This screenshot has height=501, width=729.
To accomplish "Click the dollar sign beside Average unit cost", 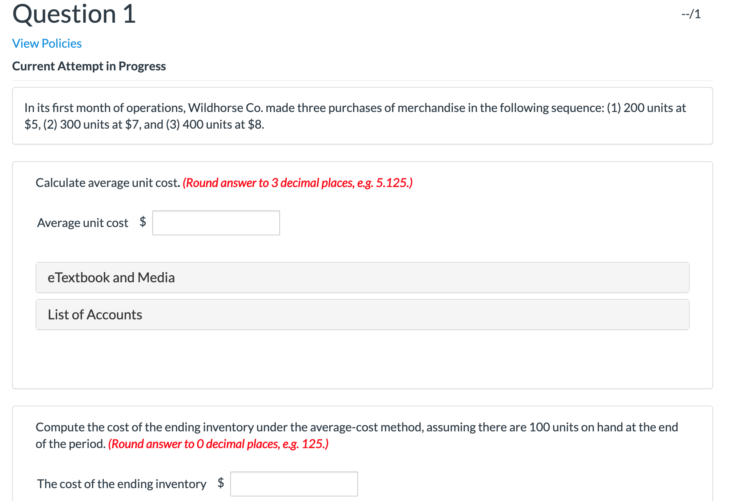I will pyautogui.click(x=142, y=222).
